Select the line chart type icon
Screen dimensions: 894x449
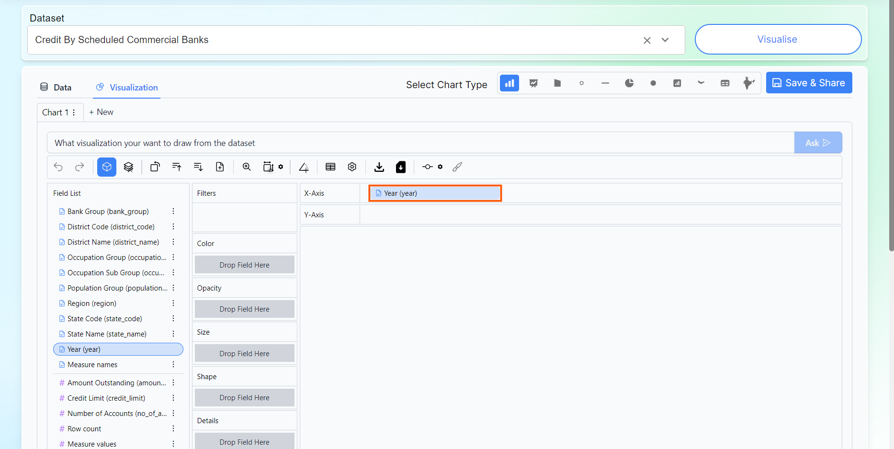(x=533, y=83)
